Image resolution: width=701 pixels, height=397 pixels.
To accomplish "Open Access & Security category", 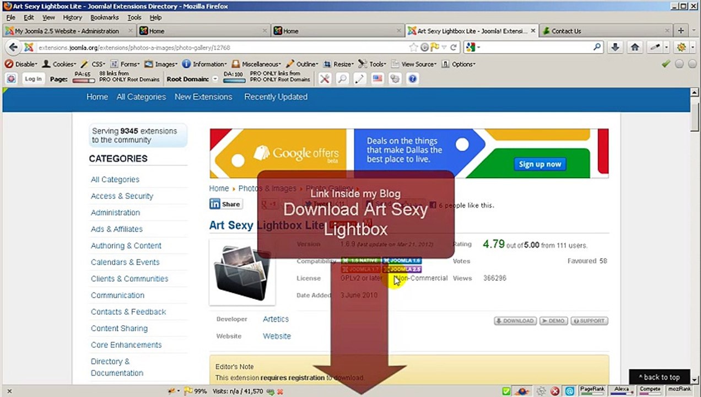I will (122, 196).
